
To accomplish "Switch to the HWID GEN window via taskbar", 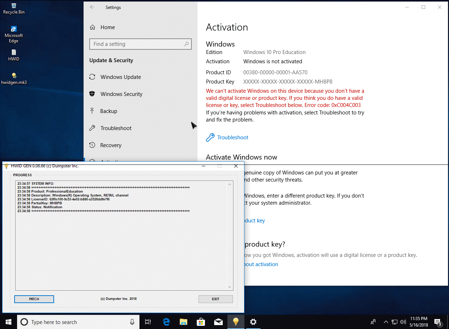I will coord(236,322).
